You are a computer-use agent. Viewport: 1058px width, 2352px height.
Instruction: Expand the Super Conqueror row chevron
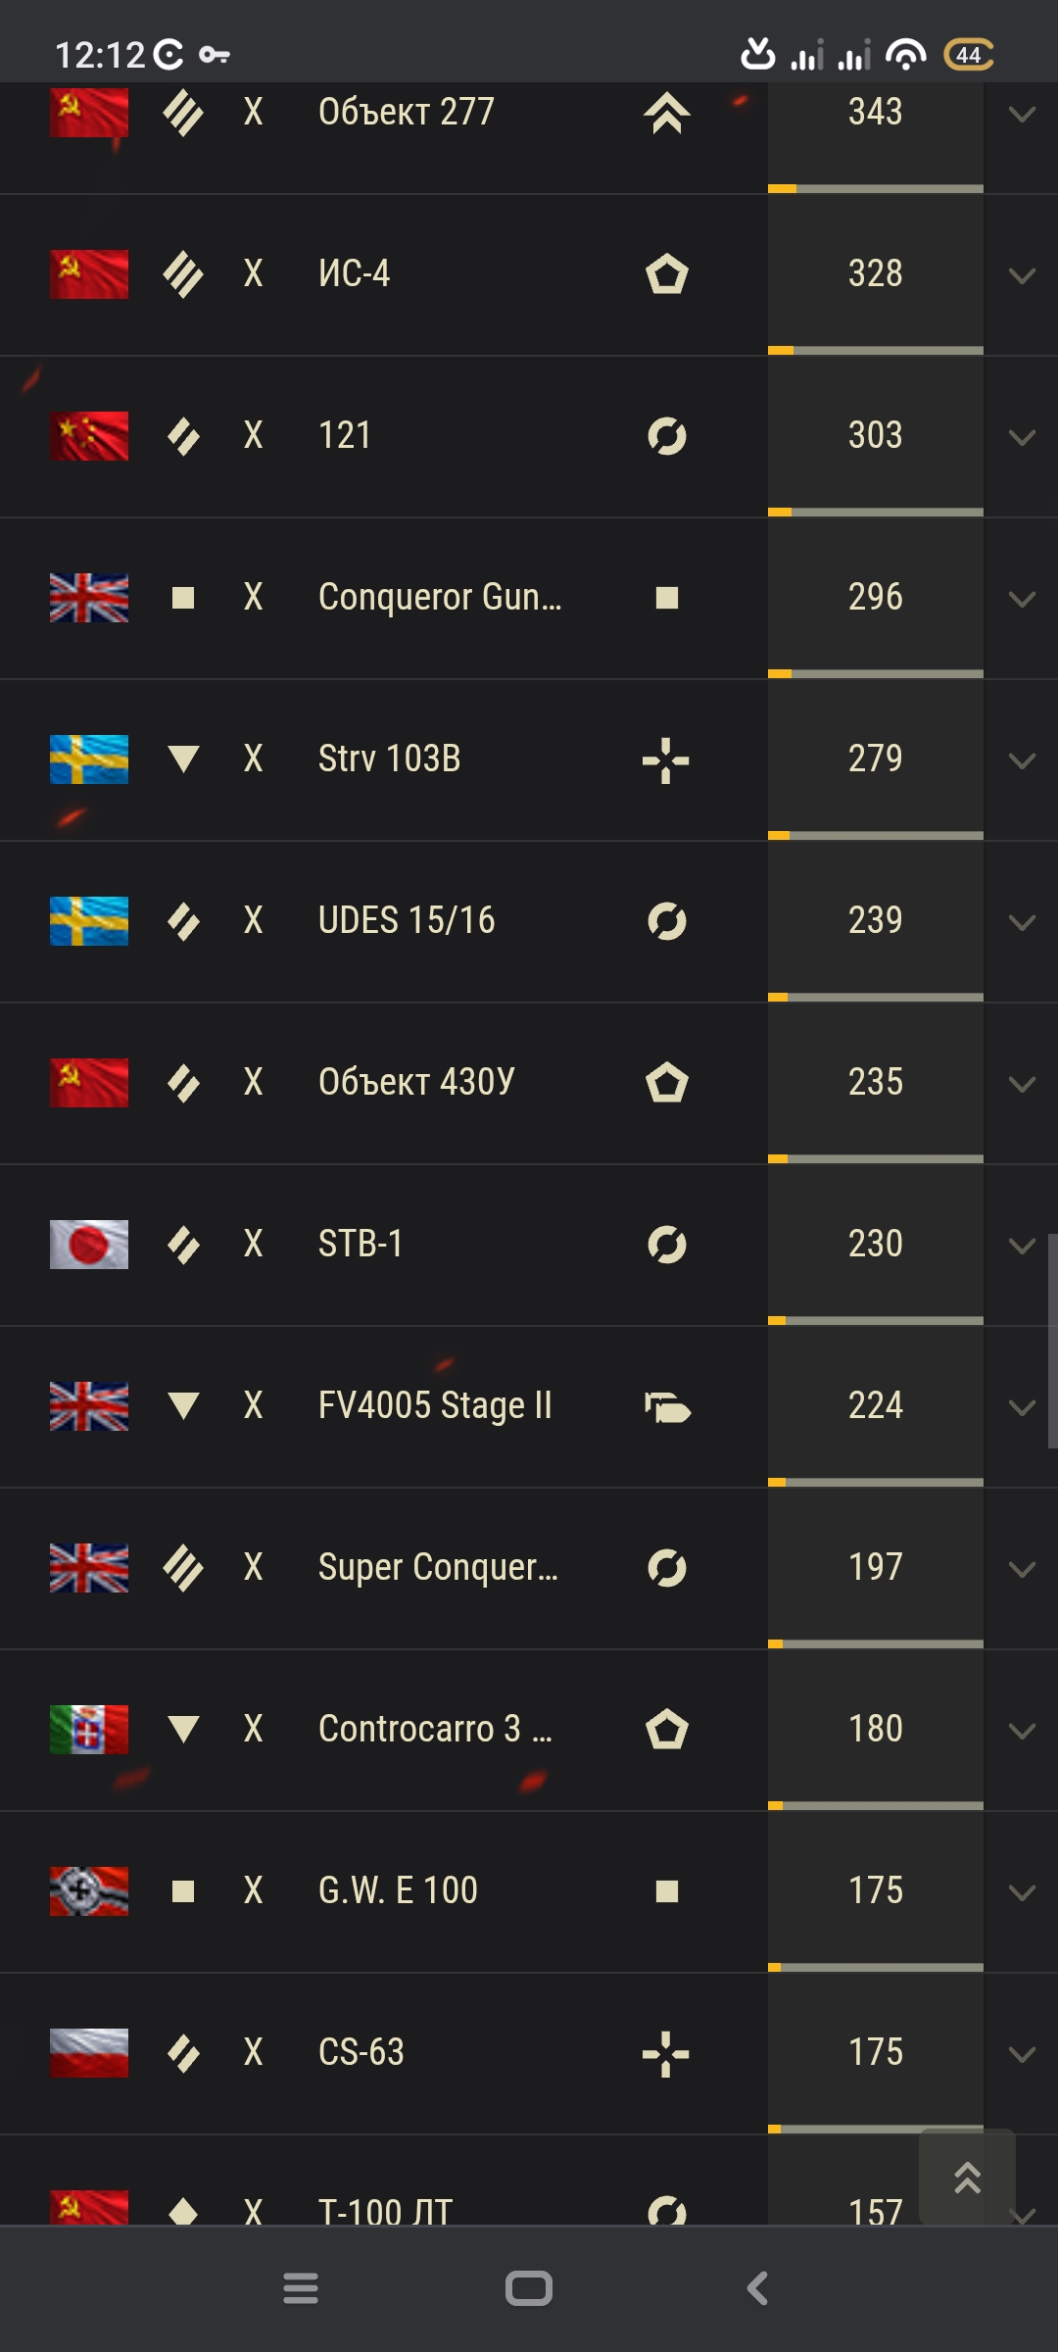(x=1022, y=1569)
